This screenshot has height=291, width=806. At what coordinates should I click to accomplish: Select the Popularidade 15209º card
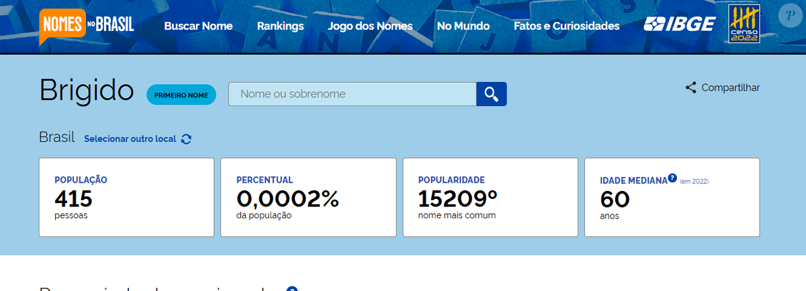pos(490,198)
